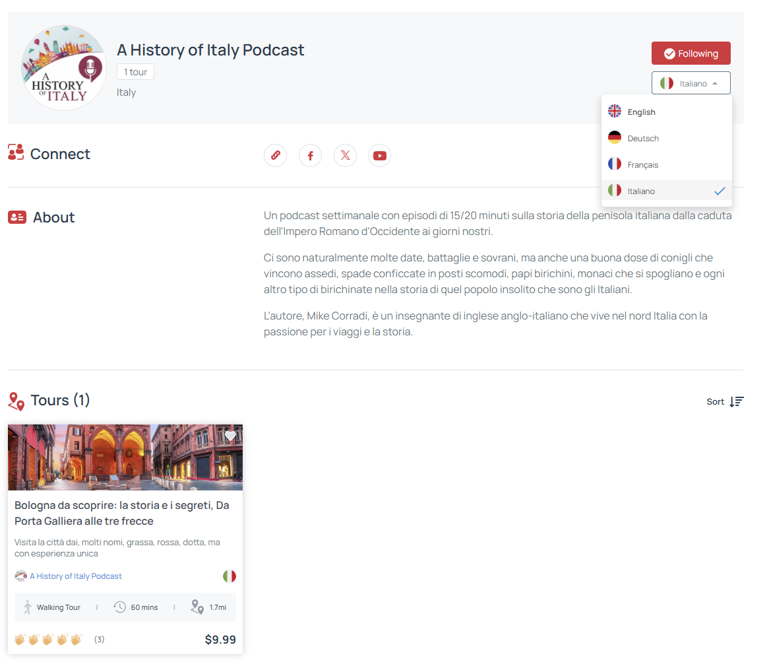Open the X (Twitter) profile icon
Viewport: 769px width, 670px height.
tap(346, 156)
